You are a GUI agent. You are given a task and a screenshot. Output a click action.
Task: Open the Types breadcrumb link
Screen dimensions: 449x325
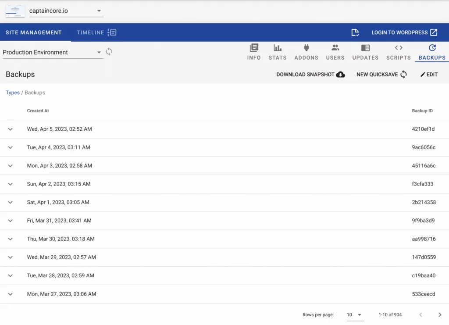(x=13, y=93)
